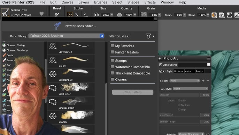Click the Furry Sprayer brush selector icon
239x135 pixels.
(x=5, y=13)
